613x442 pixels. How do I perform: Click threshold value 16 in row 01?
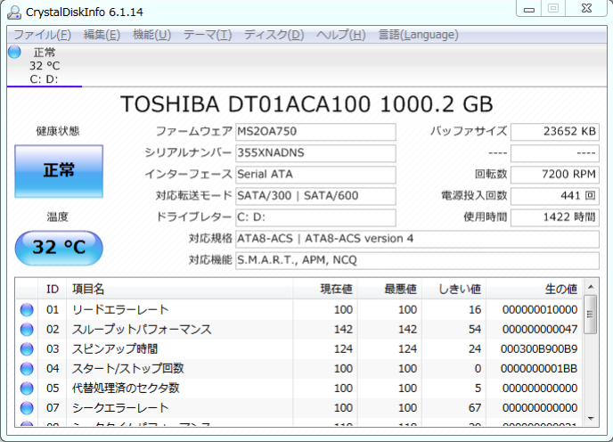[x=475, y=310]
